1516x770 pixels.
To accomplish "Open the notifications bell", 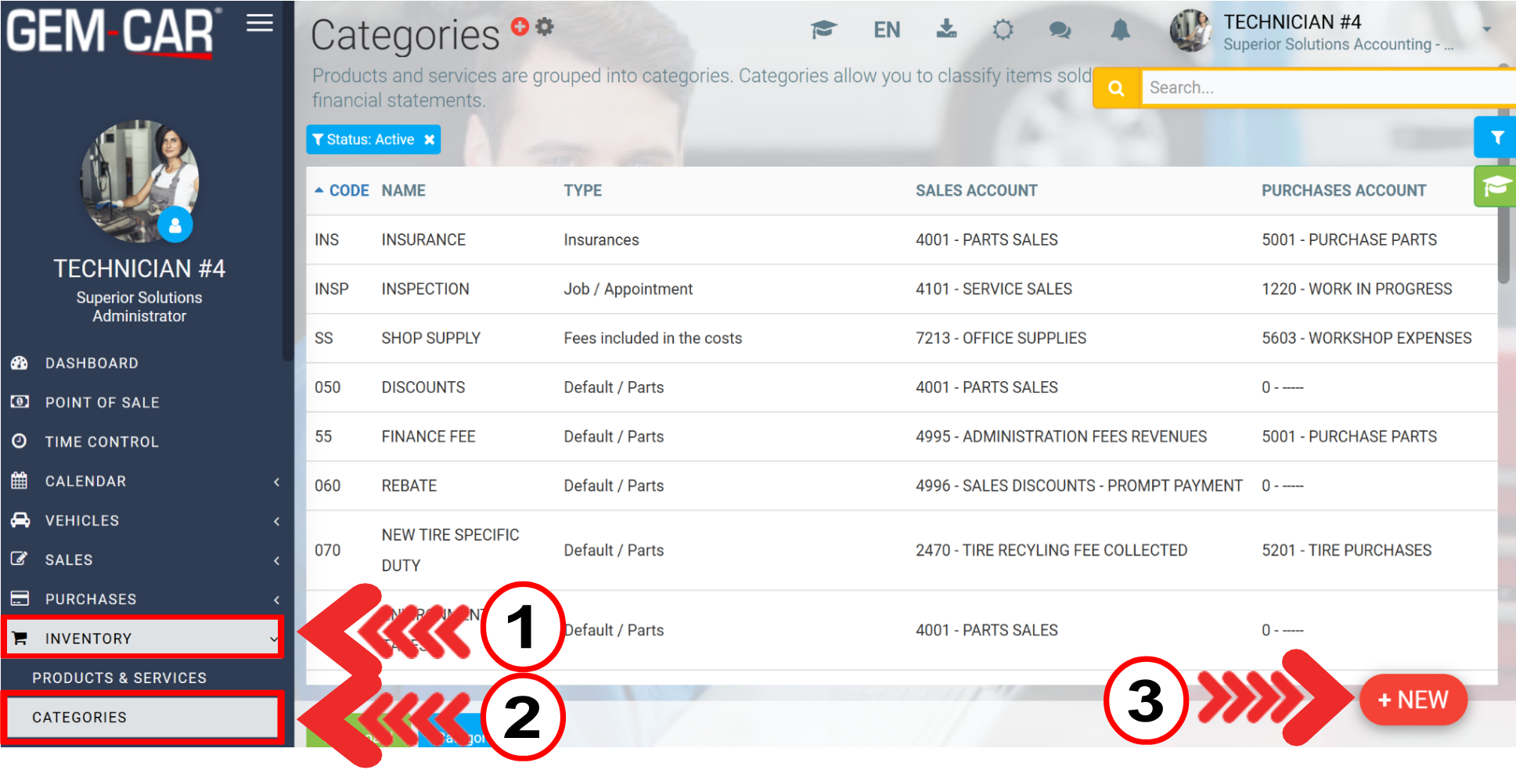I will click(x=1120, y=31).
